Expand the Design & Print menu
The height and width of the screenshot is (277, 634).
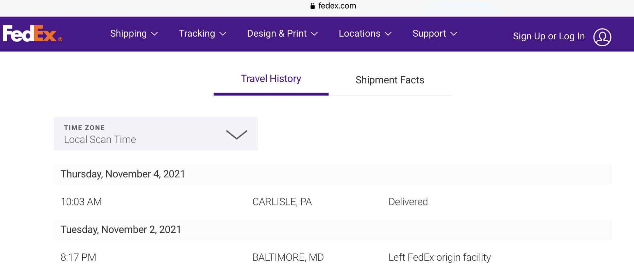[x=282, y=34]
